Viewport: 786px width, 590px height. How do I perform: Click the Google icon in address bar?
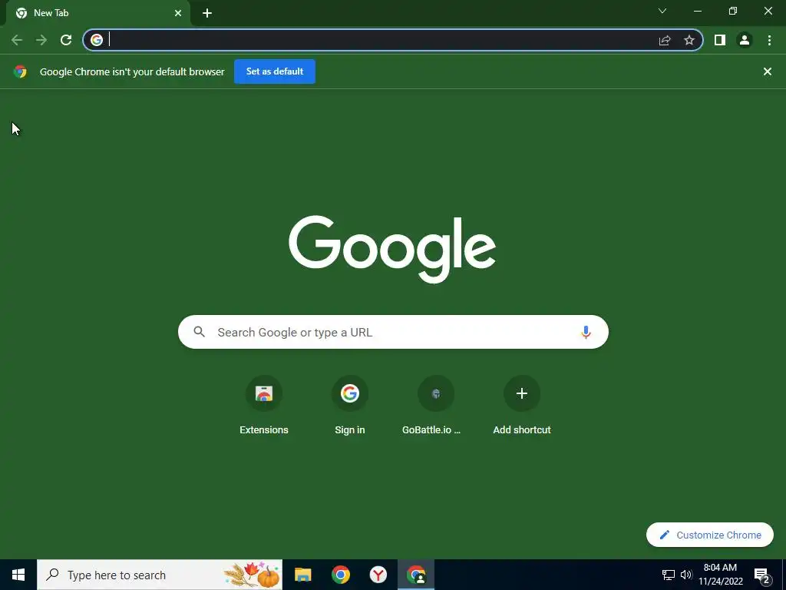[x=97, y=40]
